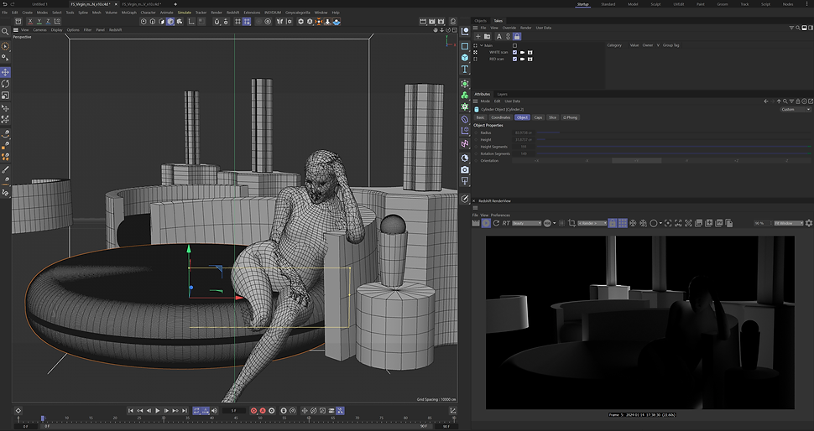Toggle the RenderView lock icon

click(613, 223)
